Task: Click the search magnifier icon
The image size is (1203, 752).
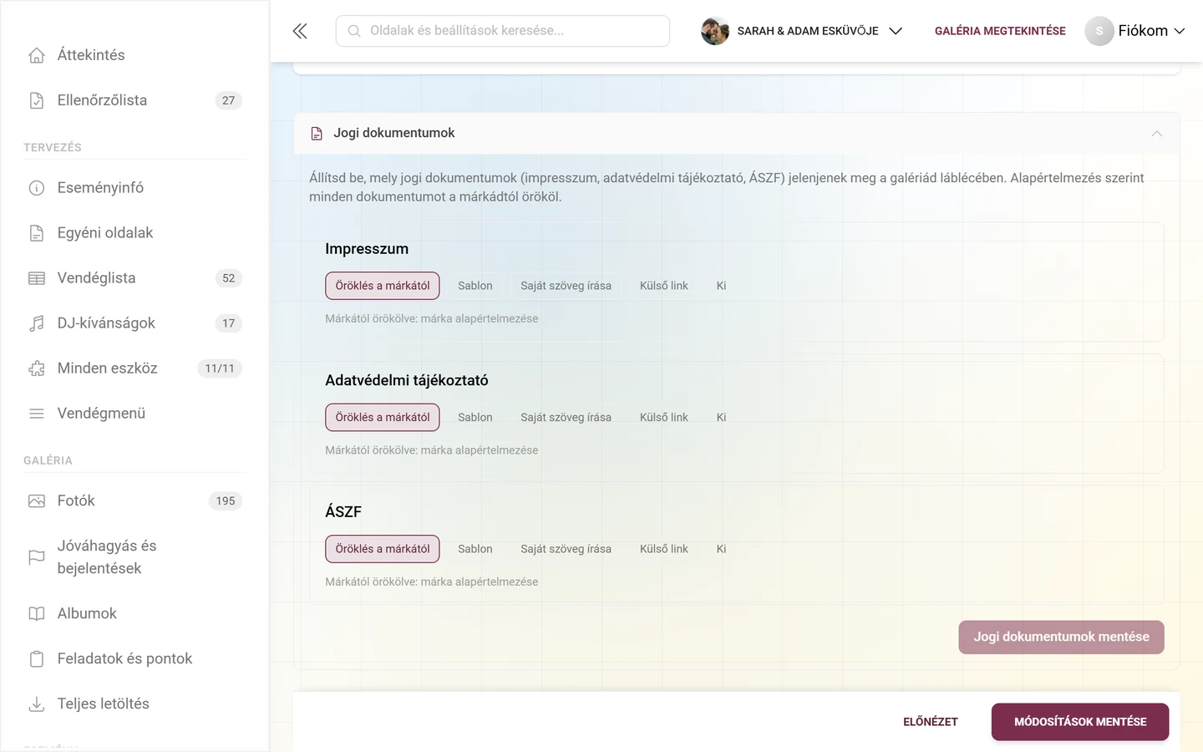Action: 354,31
